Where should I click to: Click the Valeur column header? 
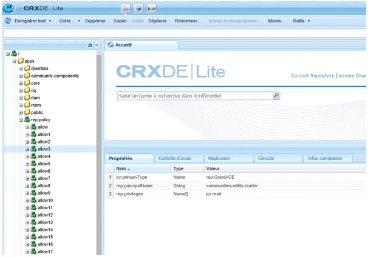[x=285, y=169]
